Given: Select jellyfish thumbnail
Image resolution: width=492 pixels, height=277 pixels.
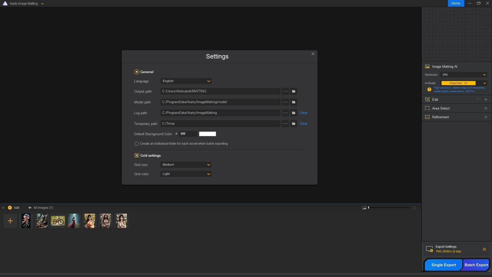Looking at the screenshot, I should (x=26, y=221).
